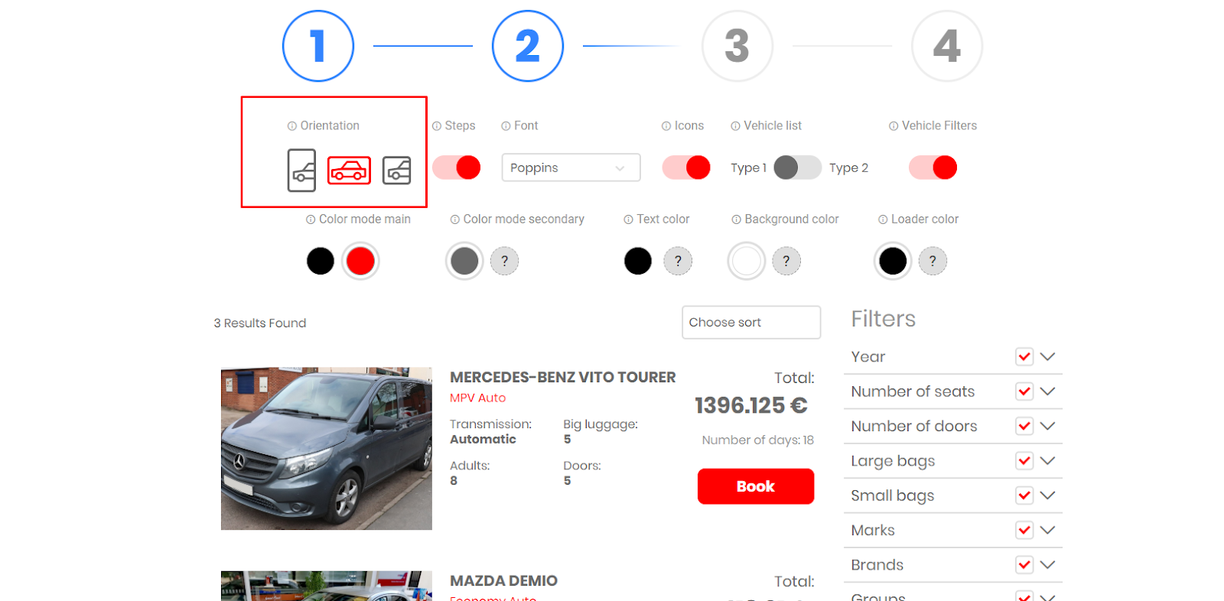Toggle the Steps switch

(x=457, y=167)
